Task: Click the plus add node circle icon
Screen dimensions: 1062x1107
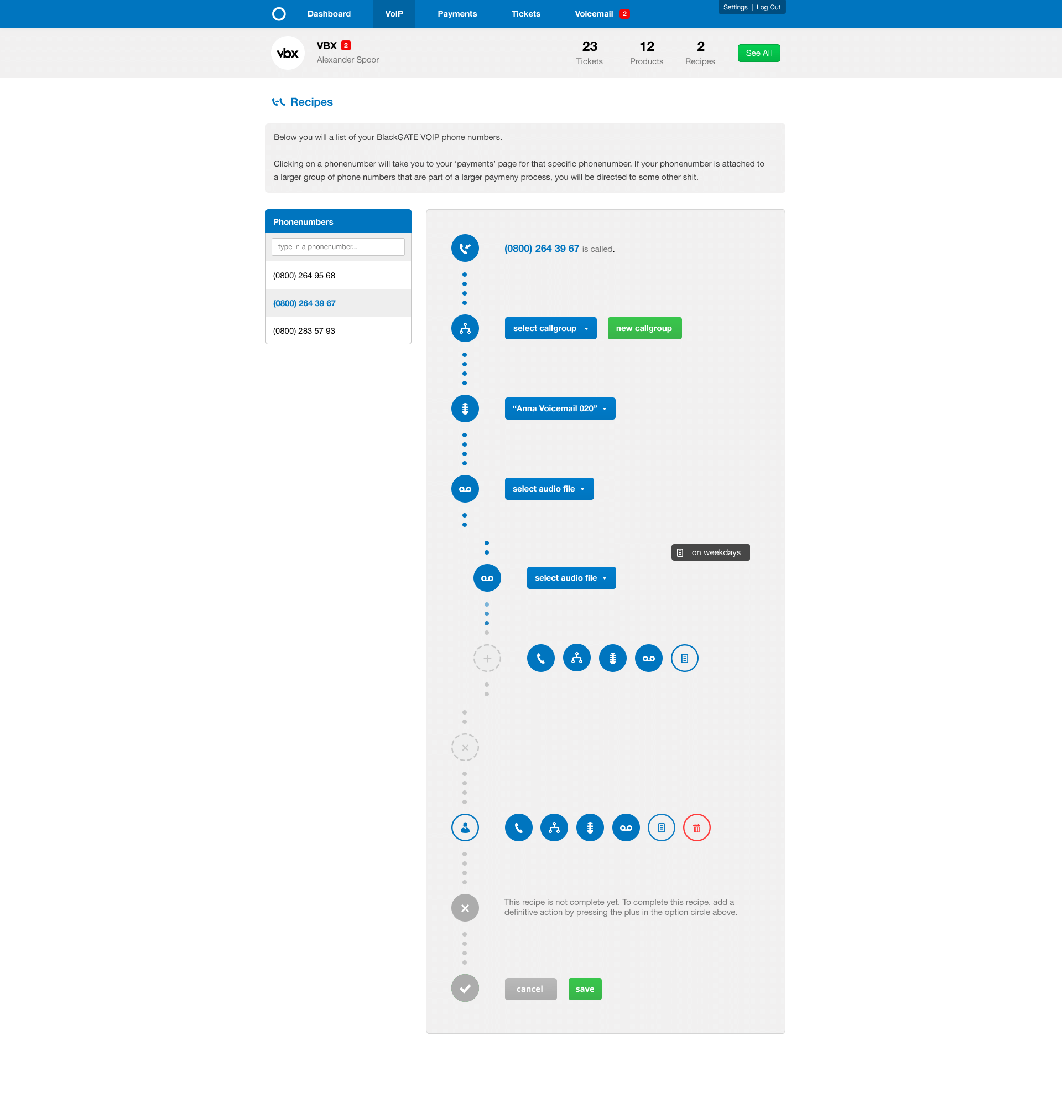Action: [487, 658]
